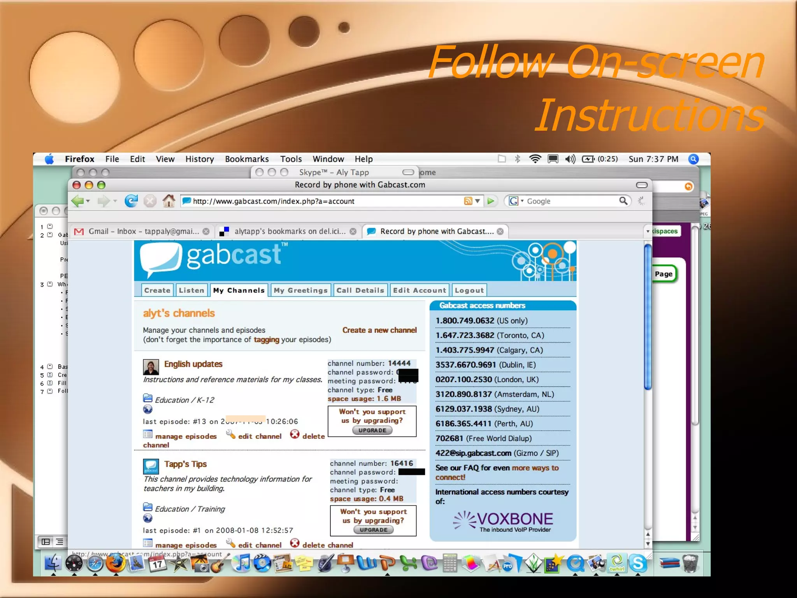Open Keynote from the Dock
The width and height of the screenshot is (797, 598).
[345, 563]
